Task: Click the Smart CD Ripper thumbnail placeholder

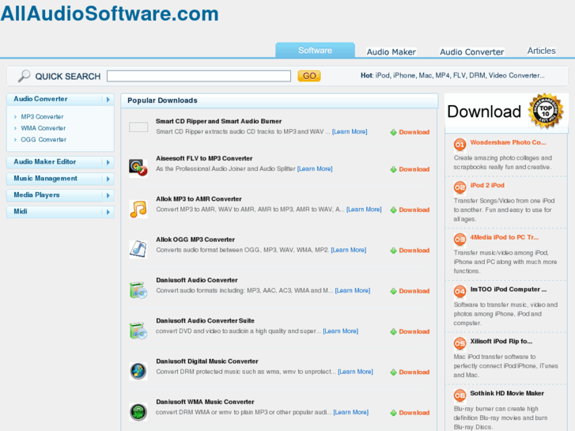Action: point(138,127)
